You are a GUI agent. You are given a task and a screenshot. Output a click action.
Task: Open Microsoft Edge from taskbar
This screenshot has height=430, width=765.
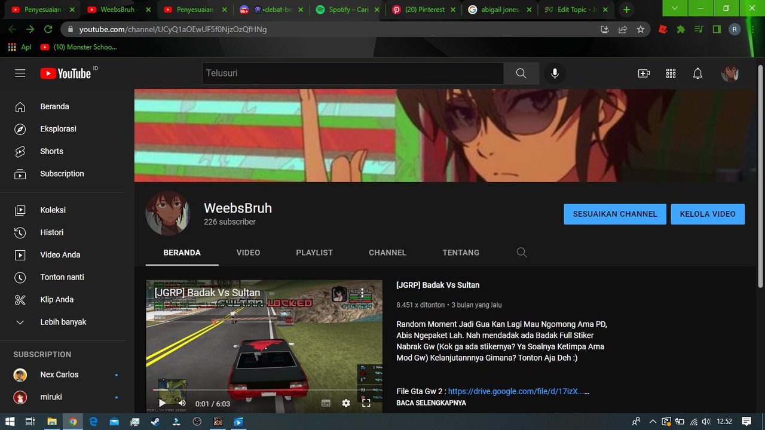click(93, 422)
